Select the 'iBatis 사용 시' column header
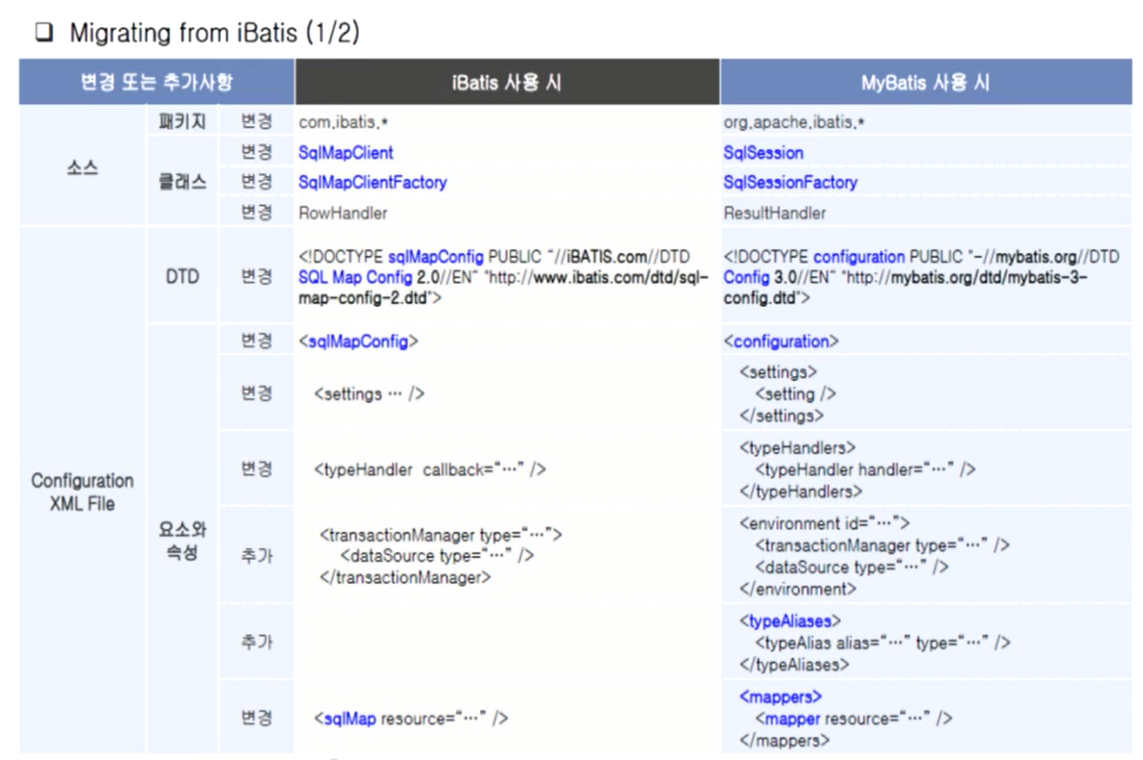 click(x=507, y=82)
